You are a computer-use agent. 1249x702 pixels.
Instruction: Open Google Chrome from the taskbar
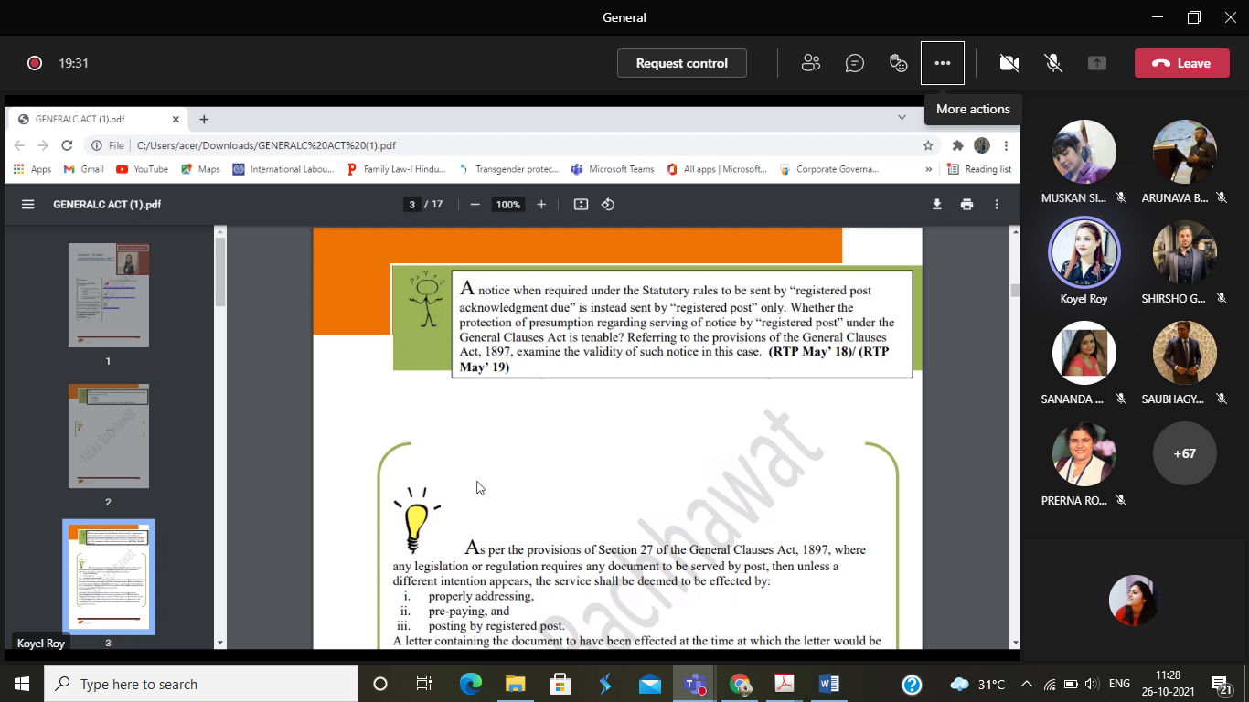(740, 684)
